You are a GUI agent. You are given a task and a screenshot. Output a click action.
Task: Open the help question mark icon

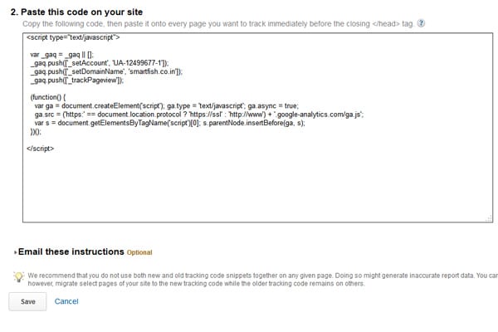421,23
